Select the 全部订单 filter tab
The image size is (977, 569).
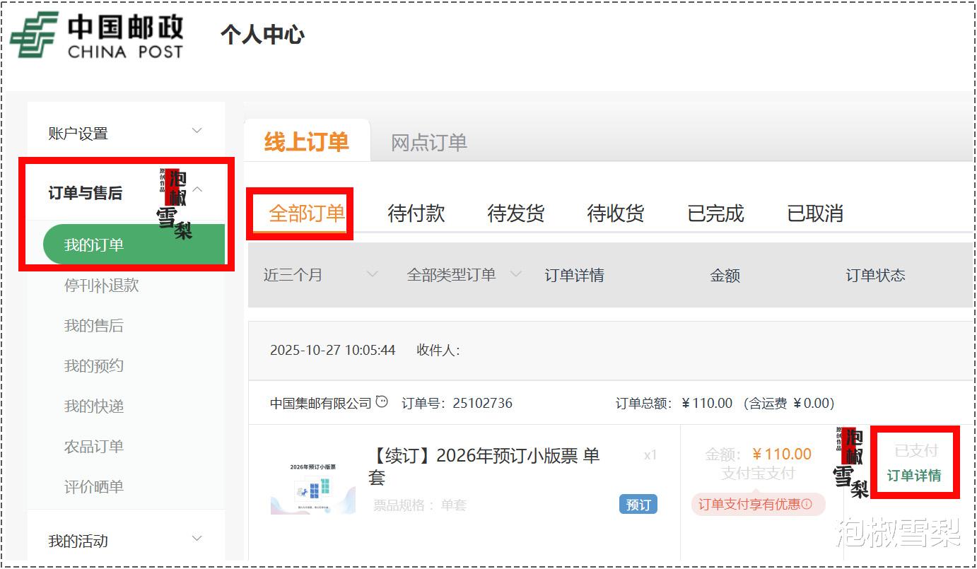coord(307,213)
